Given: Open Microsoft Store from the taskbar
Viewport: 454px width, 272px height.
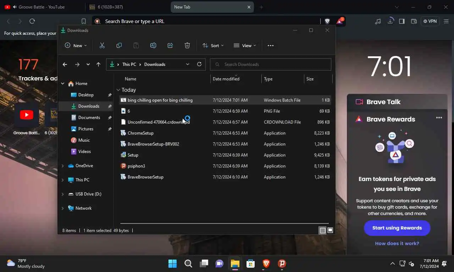Looking at the screenshot, I should click(x=251, y=263).
